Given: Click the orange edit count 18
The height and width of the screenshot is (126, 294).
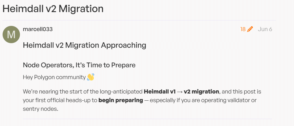Looking at the screenshot, I should tap(243, 29).
